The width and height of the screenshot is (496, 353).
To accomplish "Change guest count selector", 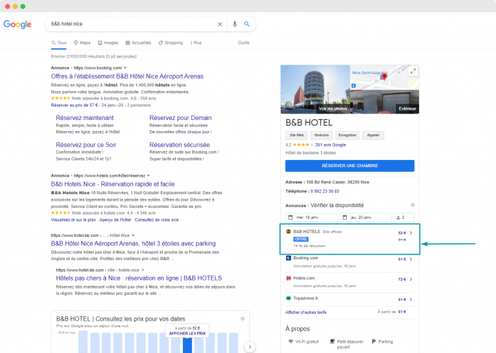I will 404,217.
